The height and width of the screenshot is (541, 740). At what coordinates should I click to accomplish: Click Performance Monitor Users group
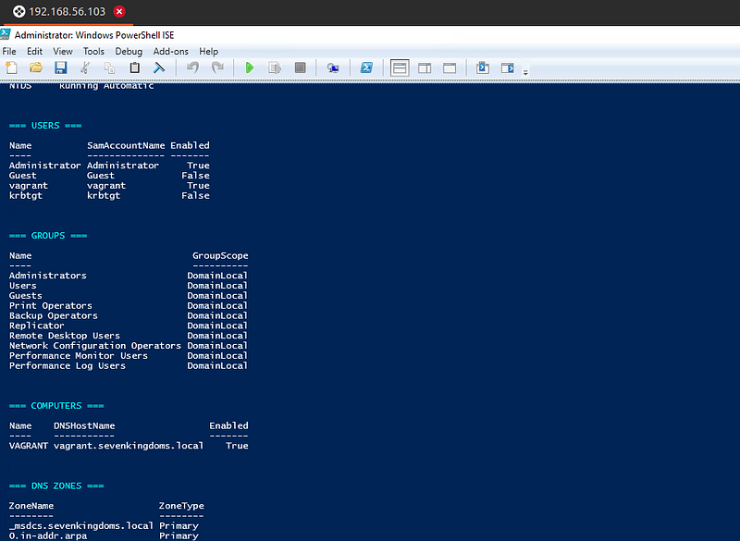(x=79, y=356)
